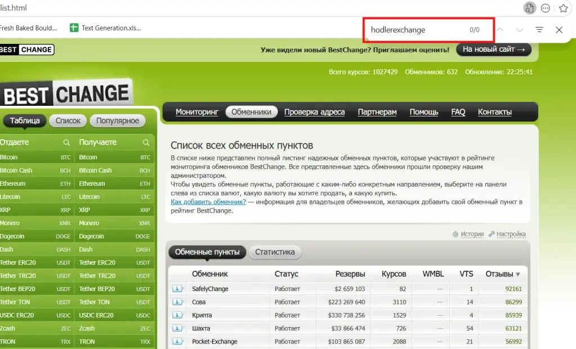Screen dimensions: 576x349
Task: Sort table by VTS header
Action: click(x=466, y=274)
